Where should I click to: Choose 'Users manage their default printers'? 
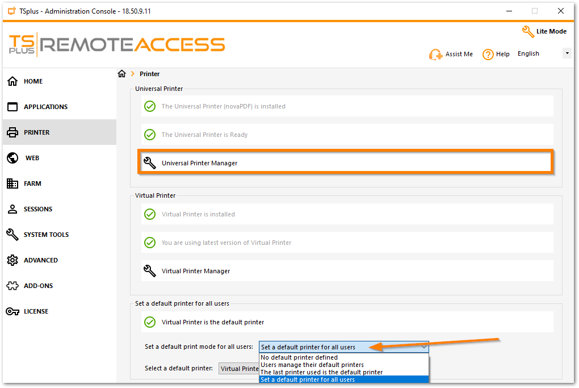(309, 365)
